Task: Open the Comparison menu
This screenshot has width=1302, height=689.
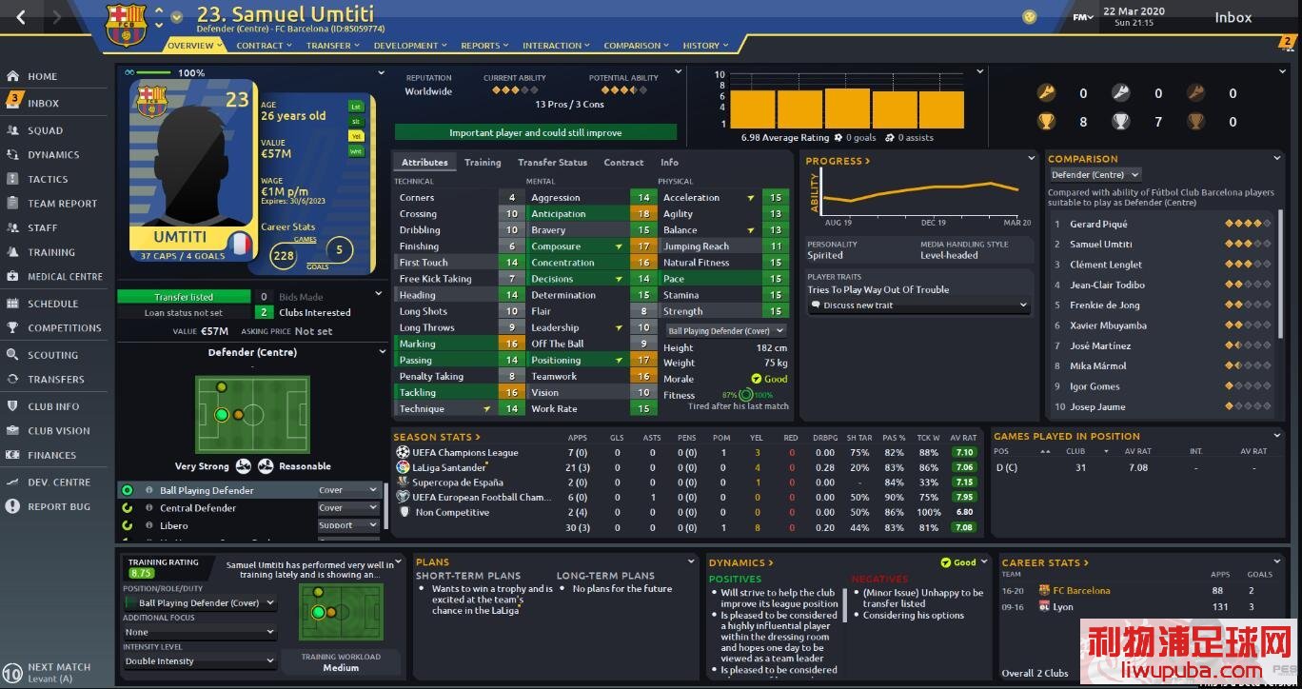Action: [637, 45]
